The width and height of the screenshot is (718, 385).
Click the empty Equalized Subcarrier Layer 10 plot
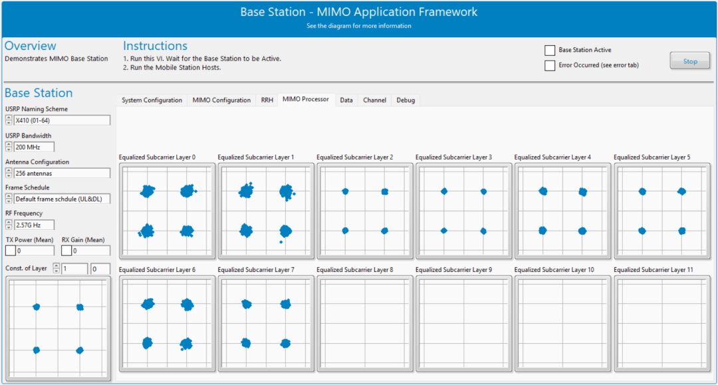(x=563, y=323)
